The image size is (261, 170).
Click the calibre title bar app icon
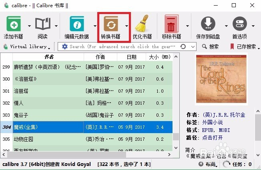click(6, 5)
